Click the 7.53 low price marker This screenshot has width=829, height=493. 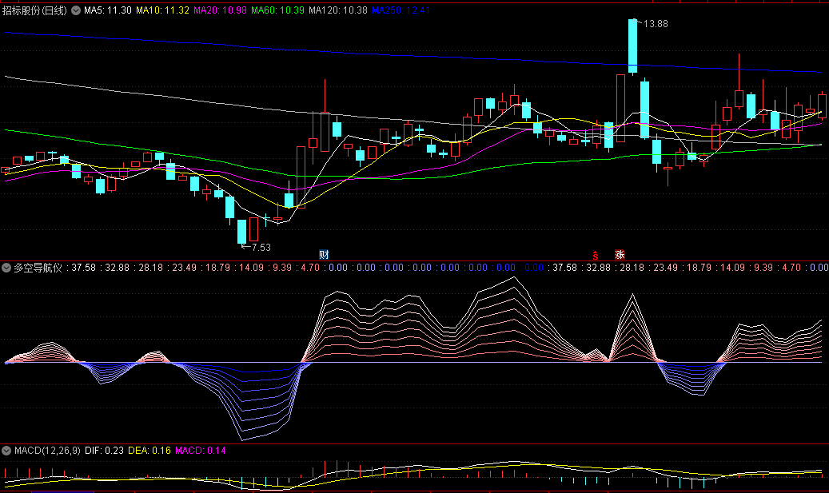258,248
